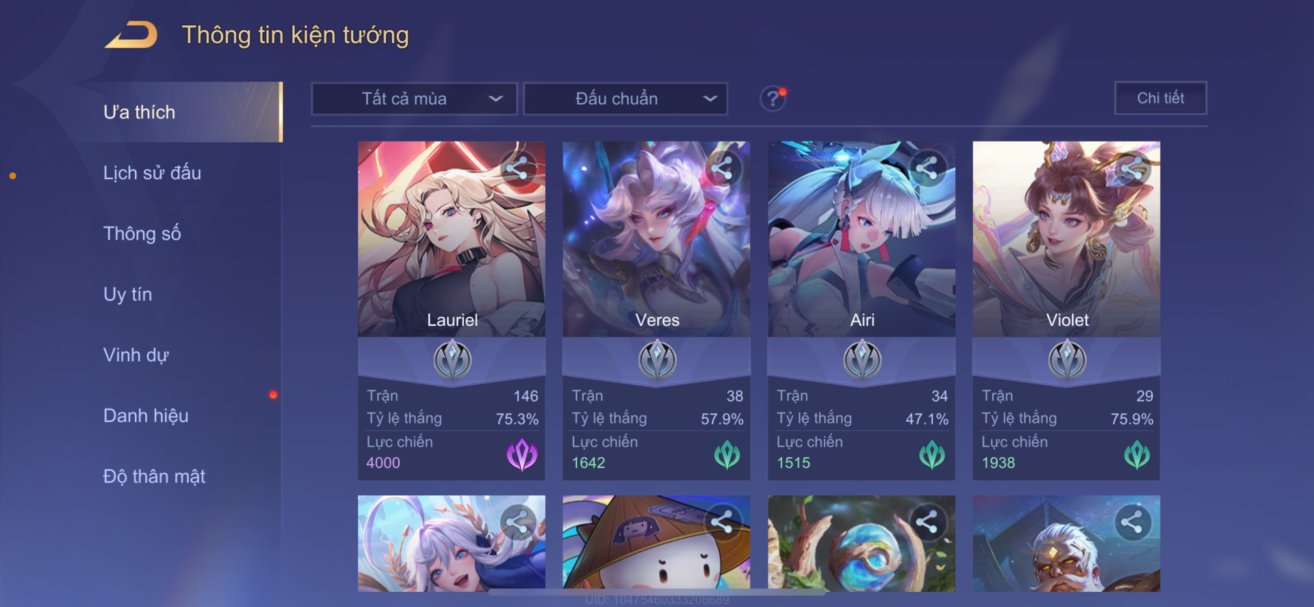Click the mastery badge under Airi
This screenshot has width=1314, height=607.
[862, 360]
